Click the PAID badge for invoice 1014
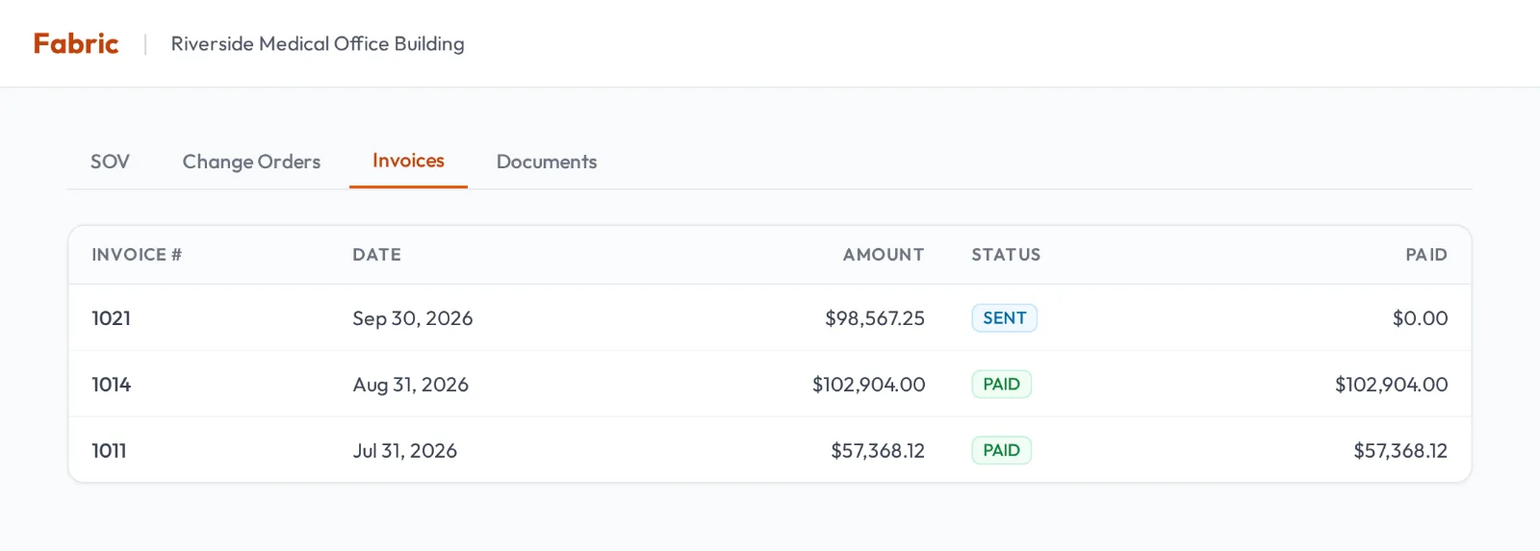 (x=1002, y=385)
